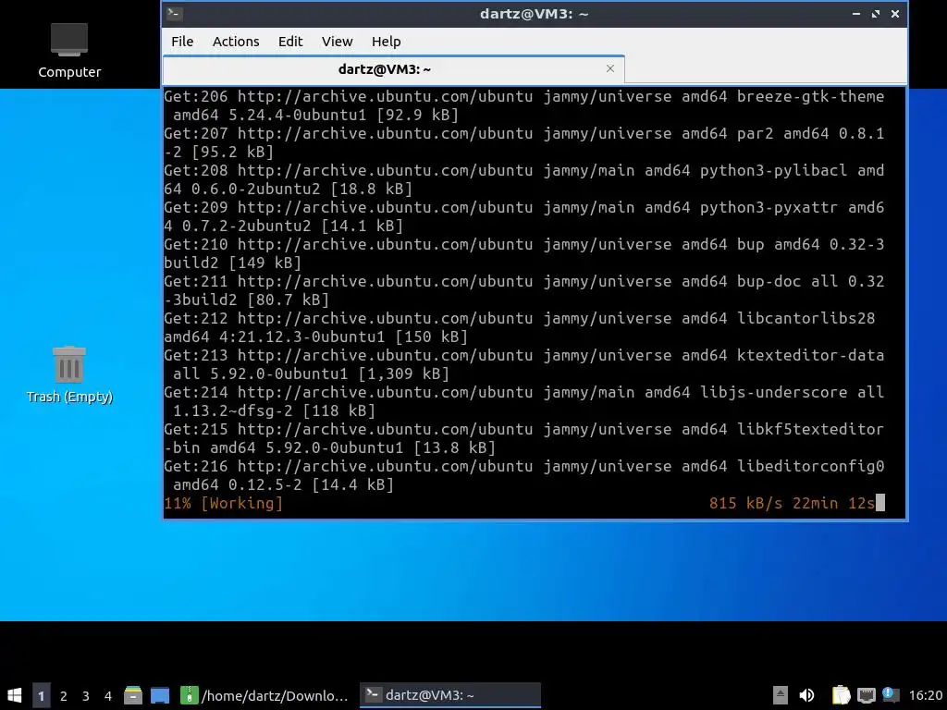This screenshot has height=710, width=947.
Task: Open the start menu on the taskbar
Action: point(15,695)
